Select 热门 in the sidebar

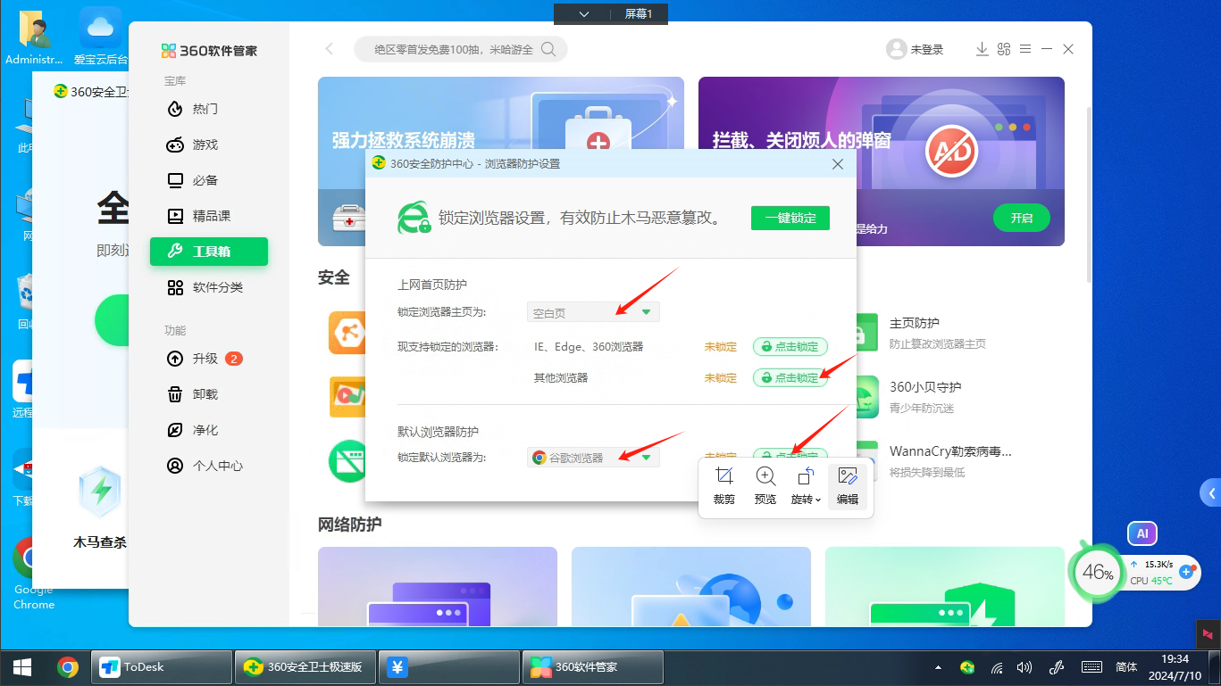pos(209,109)
